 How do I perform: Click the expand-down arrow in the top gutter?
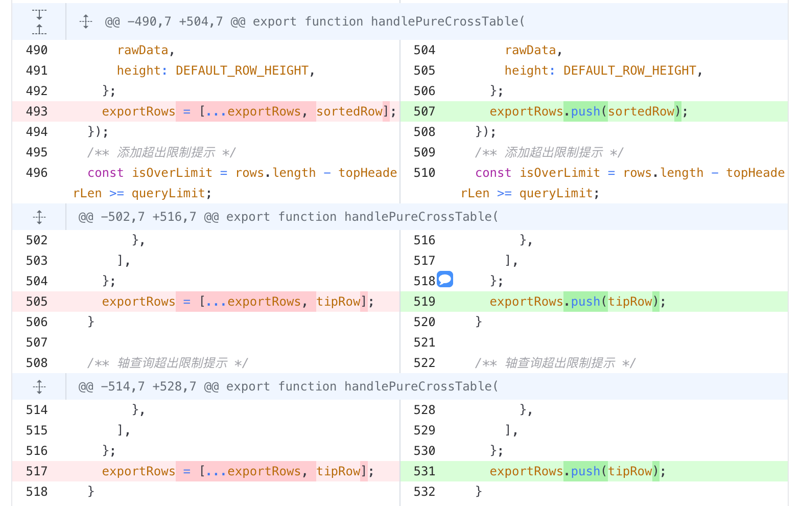[x=39, y=14]
